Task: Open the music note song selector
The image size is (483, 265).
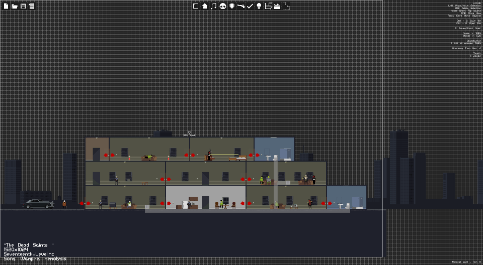Action: pos(213,6)
